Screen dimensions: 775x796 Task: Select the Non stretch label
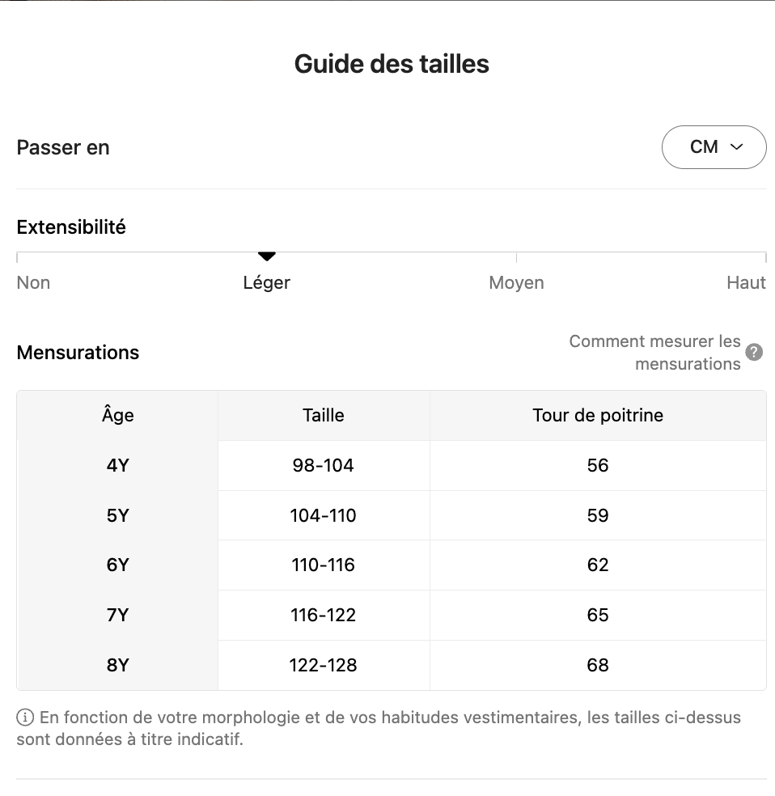coord(33,283)
